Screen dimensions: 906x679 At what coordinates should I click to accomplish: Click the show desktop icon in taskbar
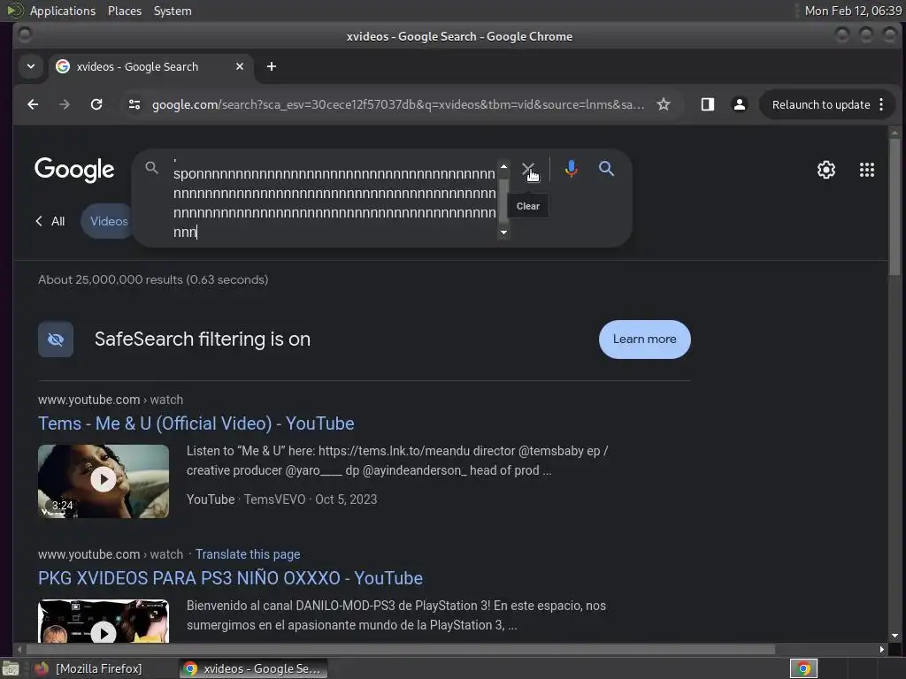tap(11, 668)
